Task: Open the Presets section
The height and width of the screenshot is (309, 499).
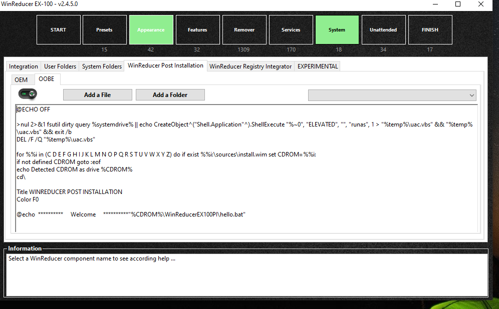Action: click(x=105, y=30)
